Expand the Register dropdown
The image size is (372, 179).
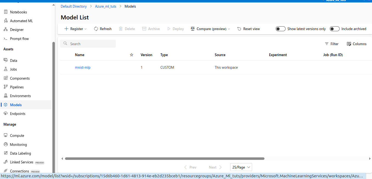[75, 28]
